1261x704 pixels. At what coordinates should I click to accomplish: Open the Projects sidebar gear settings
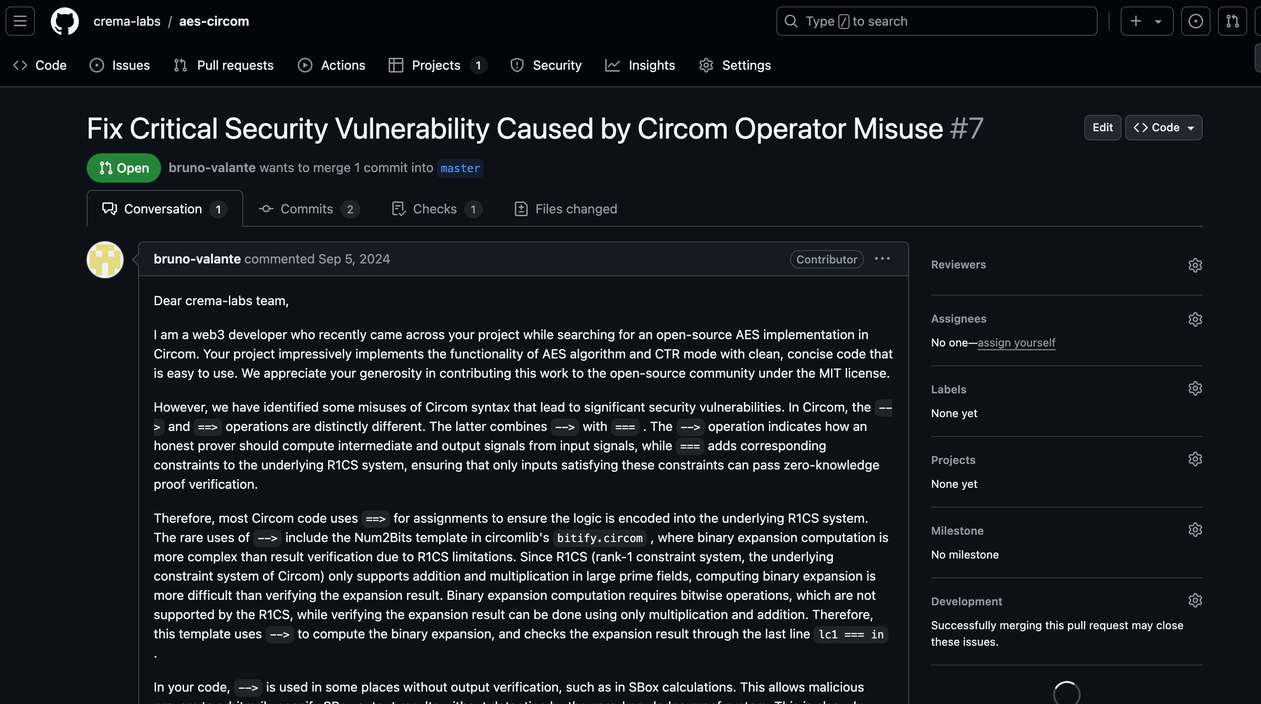[1195, 459]
